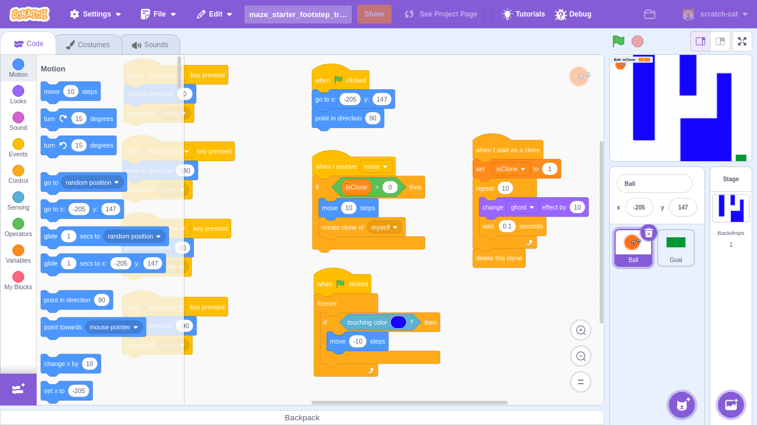Screen dimensions: 757x425
Task: Switch to large stage layout
Action: pos(720,41)
